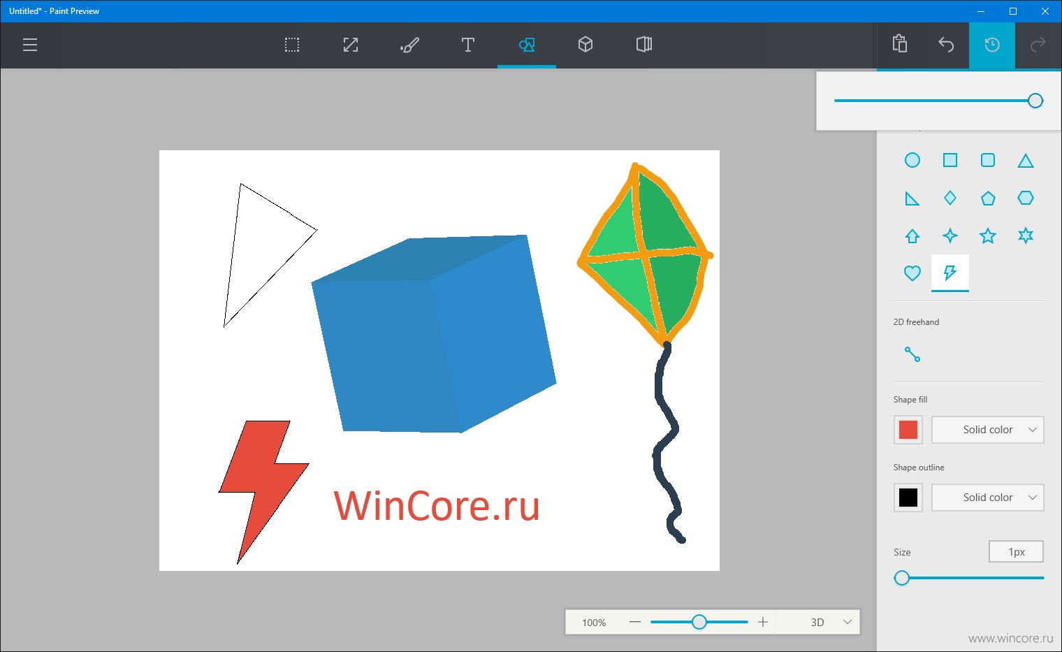Click the zoom minus button
The width and height of the screenshot is (1062, 652).
pyautogui.click(x=635, y=622)
